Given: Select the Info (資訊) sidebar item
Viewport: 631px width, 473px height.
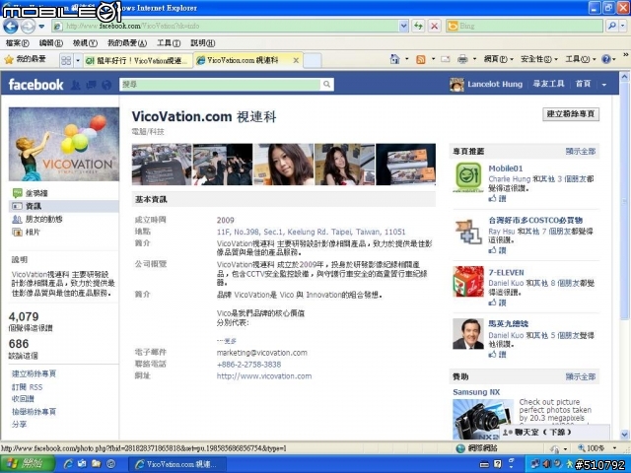Looking at the screenshot, I should click(63, 206).
